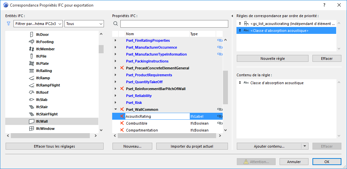Click the IfcPile entity icon
347x169 pixels.
point(32,56)
